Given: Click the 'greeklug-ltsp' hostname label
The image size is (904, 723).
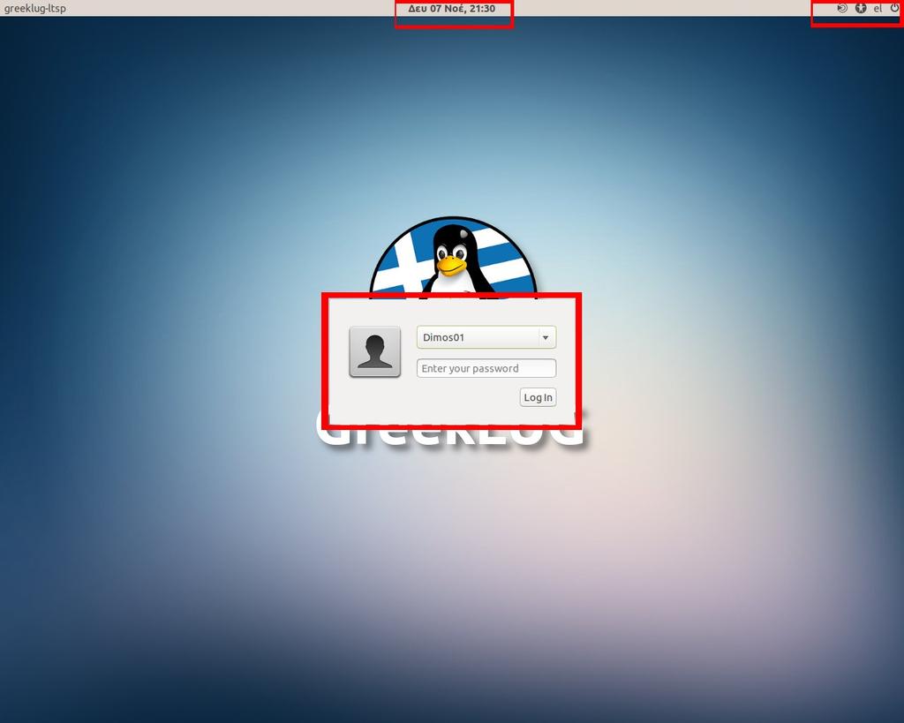Looking at the screenshot, I should click(34, 9).
